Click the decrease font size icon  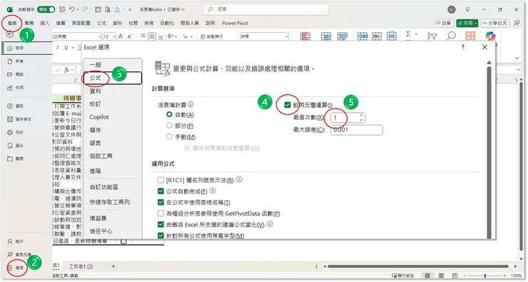tap(130, 36)
